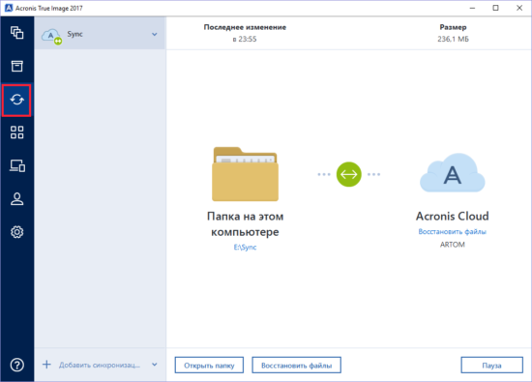Maximize the Acronis True Image window
The image size is (532, 382).
click(495, 8)
